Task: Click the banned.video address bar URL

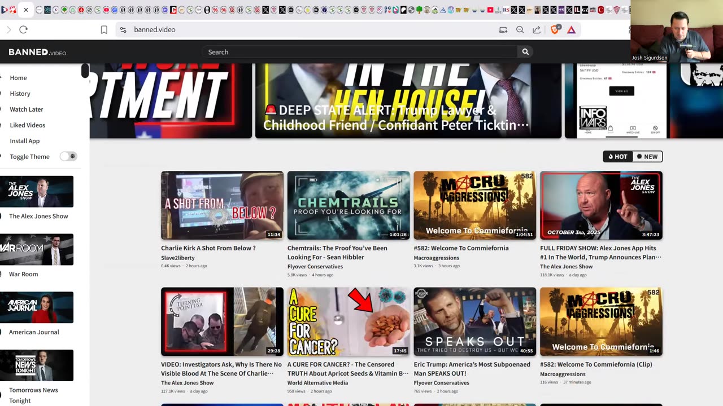Action: click(x=155, y=29)
